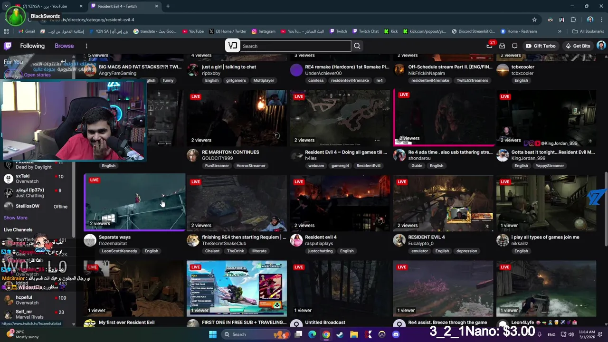Click the search magnifier button
Viewport: 608px width, 342px height.
(x=357, y=46)
